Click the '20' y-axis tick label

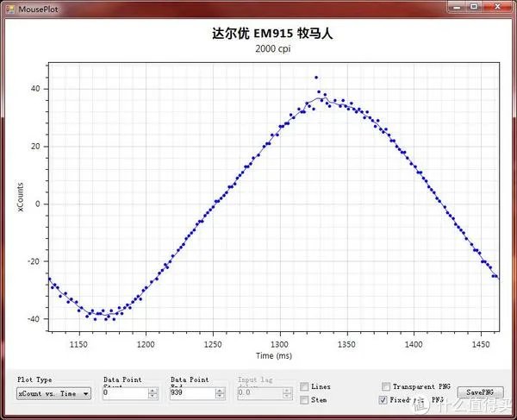coord(35,147)
